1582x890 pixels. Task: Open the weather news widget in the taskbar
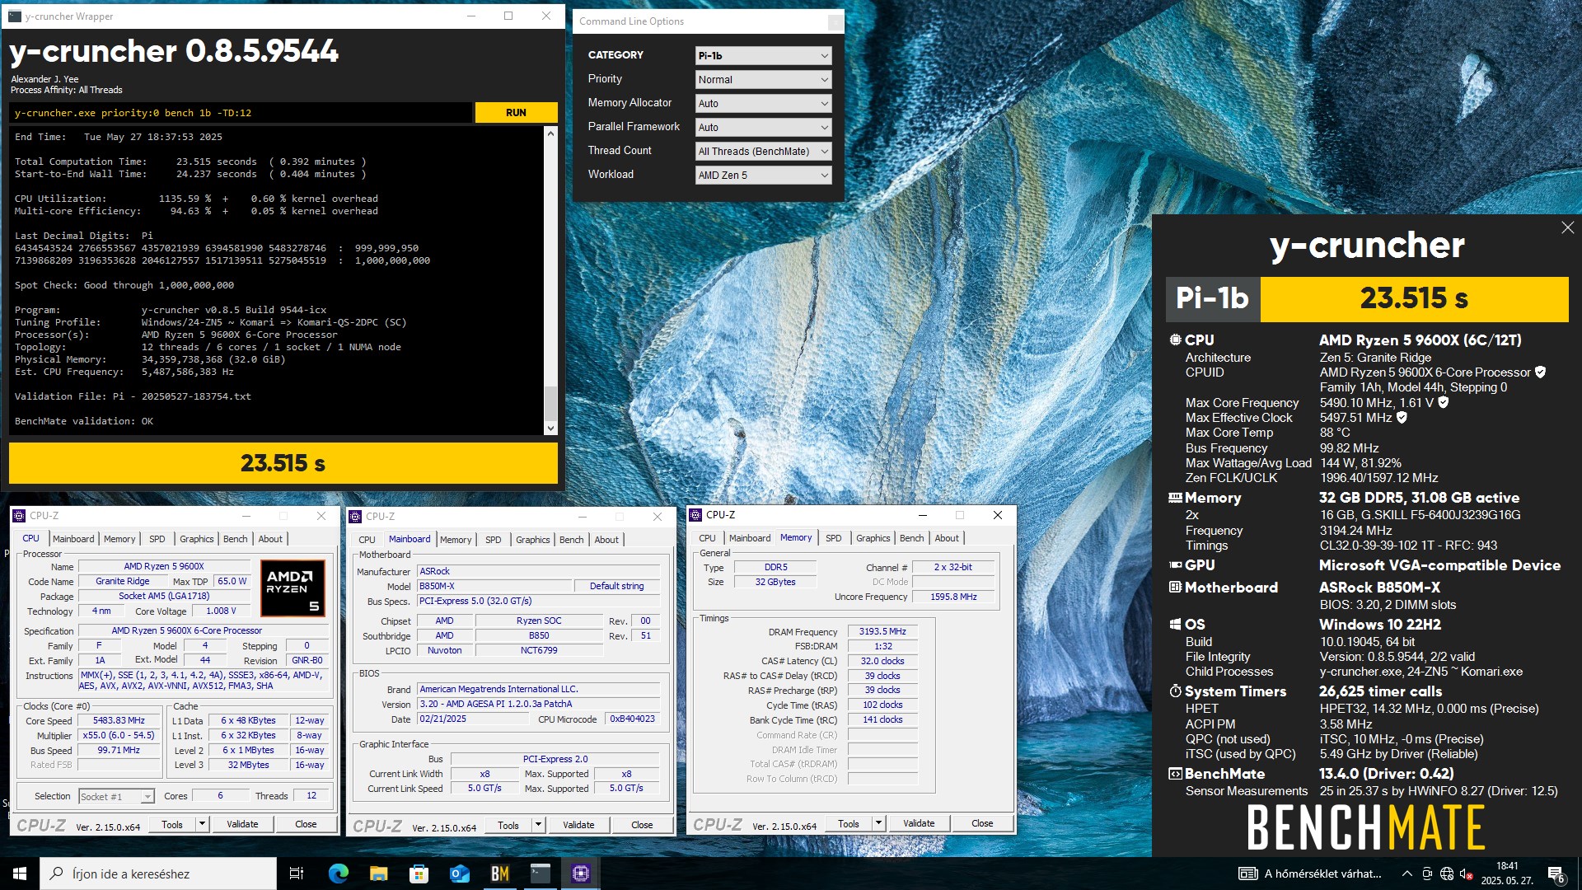[1310, 874]
